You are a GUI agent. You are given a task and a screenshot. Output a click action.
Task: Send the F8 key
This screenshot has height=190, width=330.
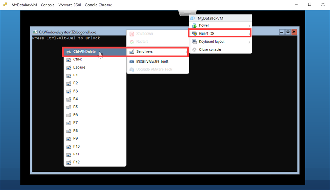95,131
